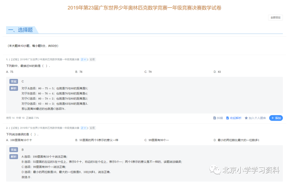Toggle the 收起解析 checkbox for question 1

pyautogui.click(x=228, y=118)
